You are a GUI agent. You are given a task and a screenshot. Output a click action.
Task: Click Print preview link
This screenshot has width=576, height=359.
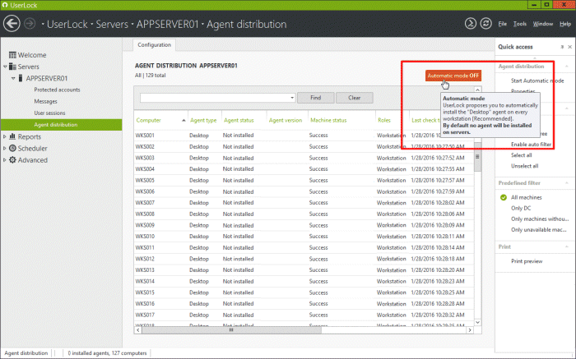pos(527,260)
